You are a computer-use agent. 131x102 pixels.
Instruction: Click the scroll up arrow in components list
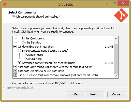pyautogui.click(x=116, y=39)
